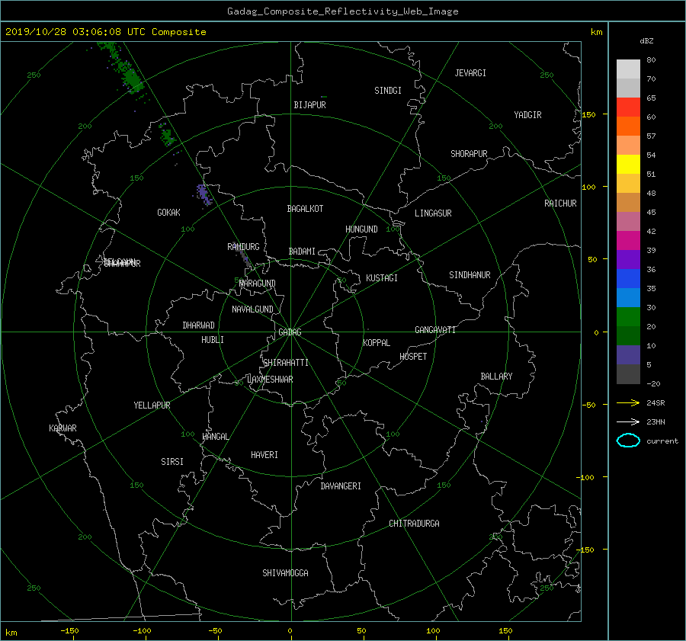Click the HOSPET city label
This screenshot has height=641, width=686.
413,357
